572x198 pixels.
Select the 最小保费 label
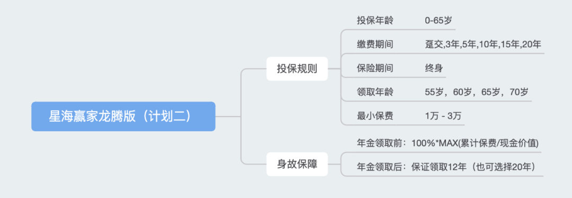[375, 116]
